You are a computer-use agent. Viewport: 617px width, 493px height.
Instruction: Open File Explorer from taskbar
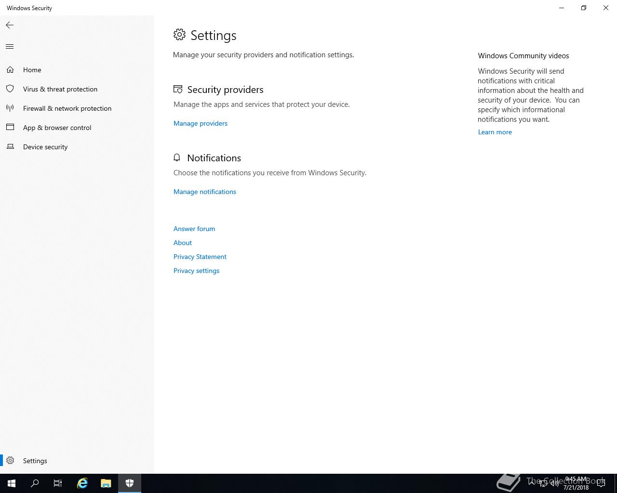106,483
